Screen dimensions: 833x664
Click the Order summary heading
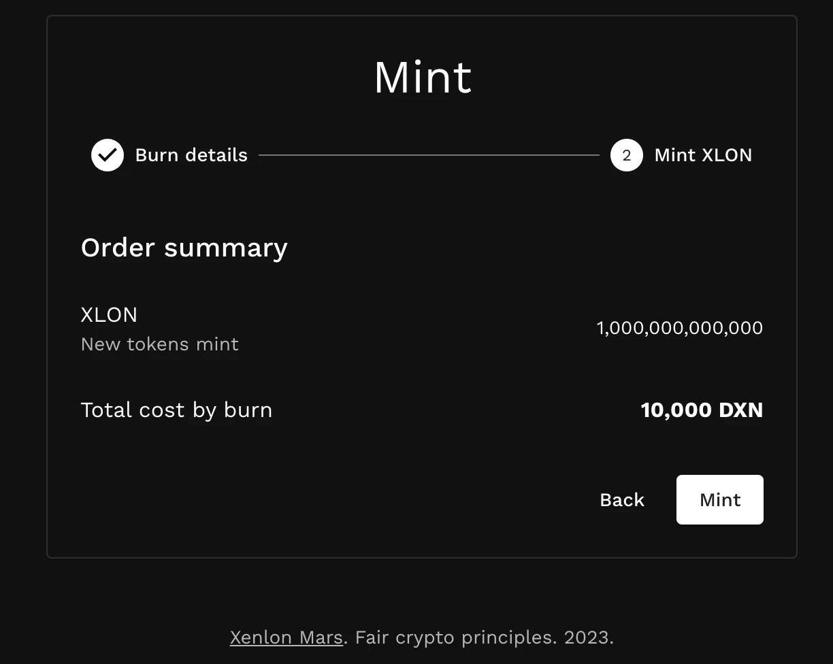(184, 248)
